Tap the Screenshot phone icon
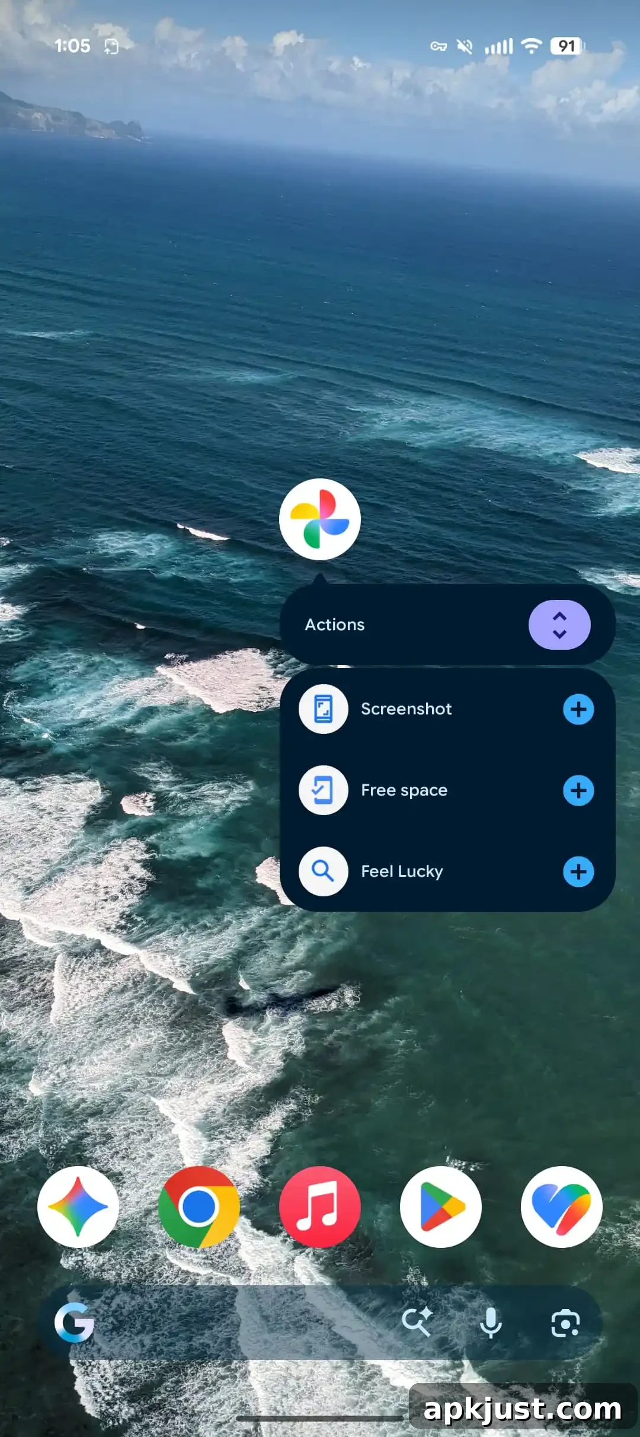 (x=323, y=709)
